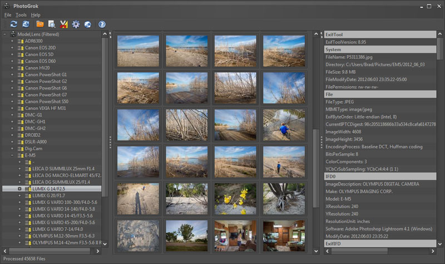Select LEICA DG SUMMILUX 25/F1.4 lens entry

(x=61, y=182)
